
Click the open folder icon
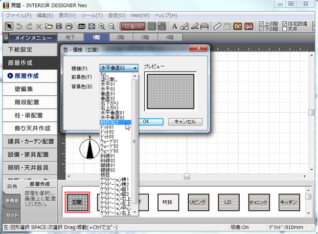[x=49, y=26]
